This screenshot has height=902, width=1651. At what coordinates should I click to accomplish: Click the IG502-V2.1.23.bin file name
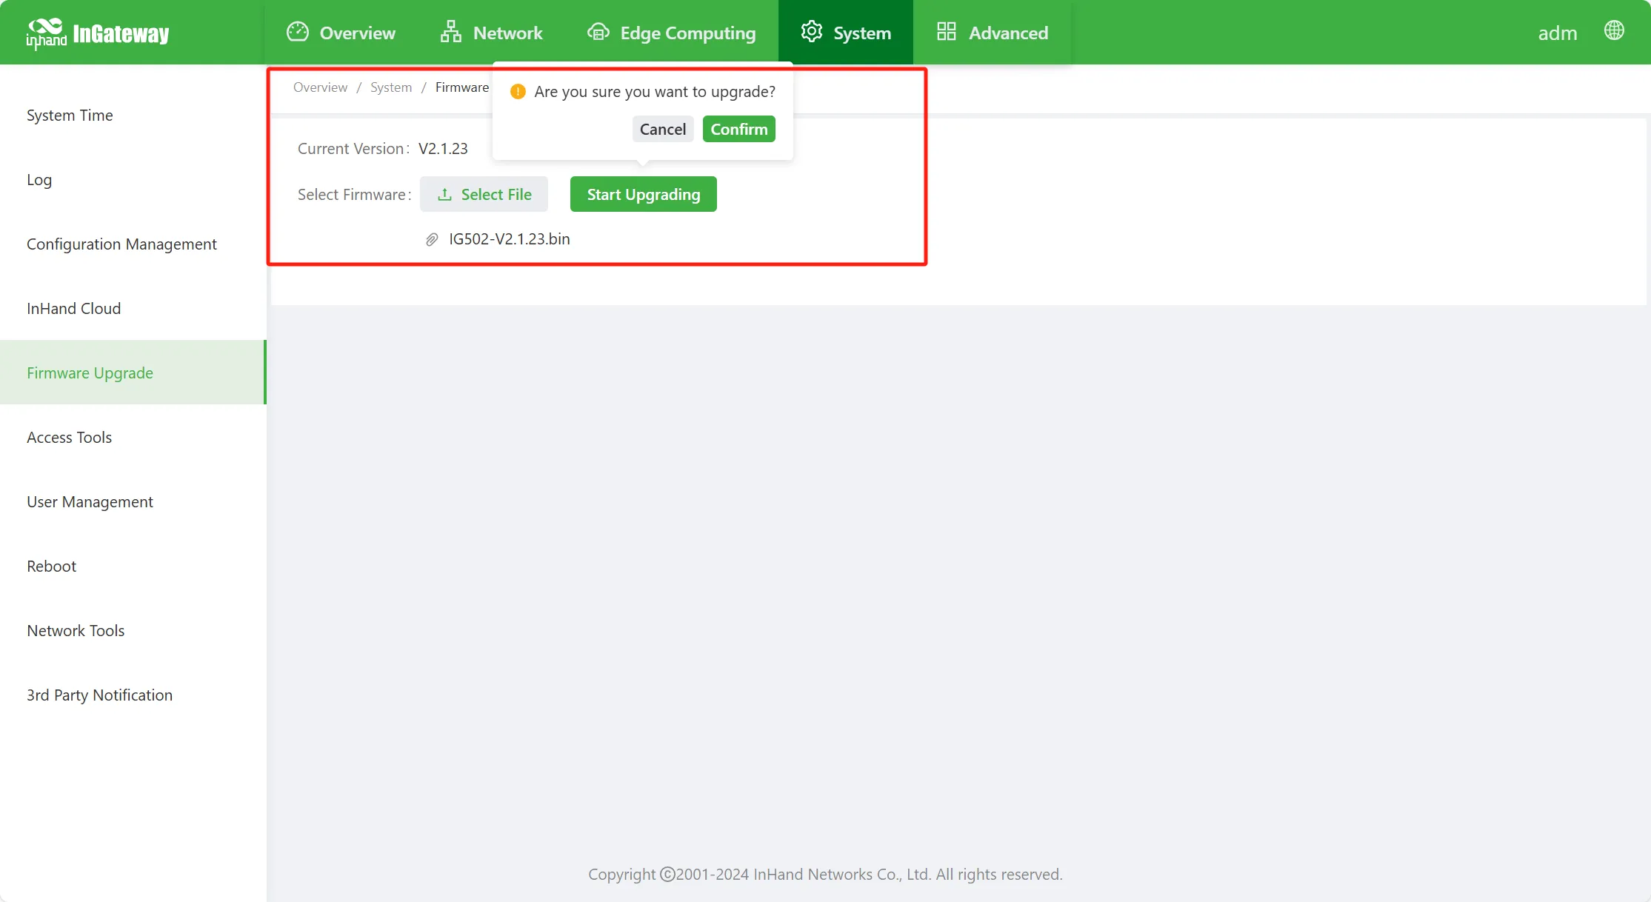[510, 239]
